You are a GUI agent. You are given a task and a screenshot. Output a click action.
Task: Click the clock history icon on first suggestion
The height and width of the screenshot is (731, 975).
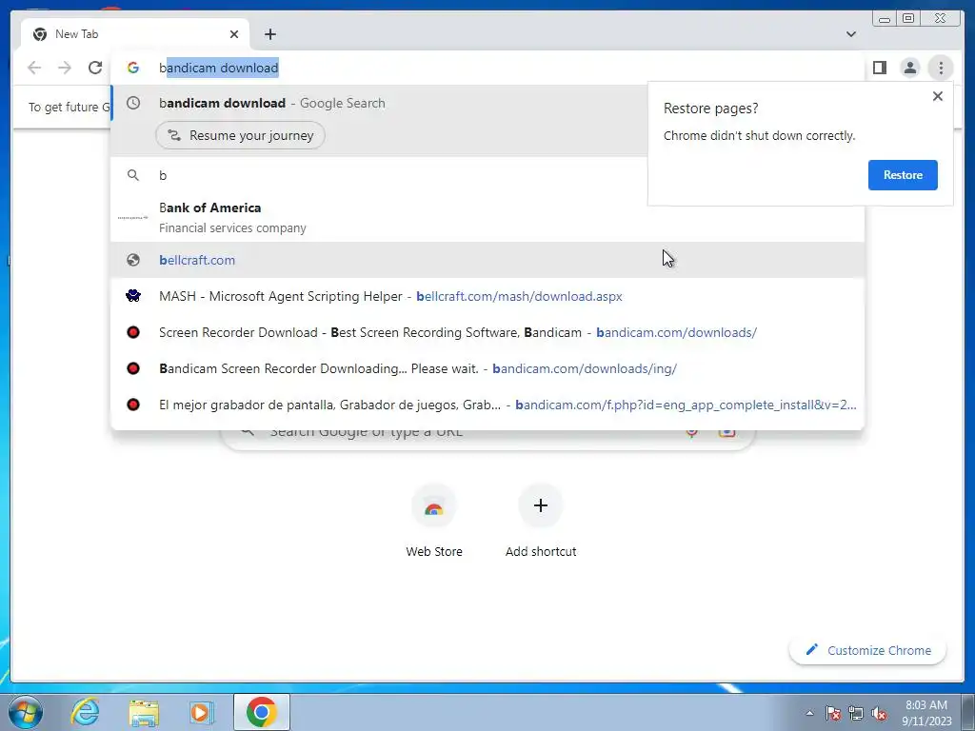[x=133, y=103]
